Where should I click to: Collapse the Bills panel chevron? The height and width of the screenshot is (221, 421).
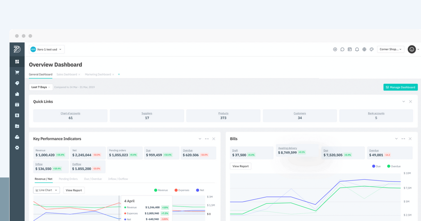[x=396, y=139]
